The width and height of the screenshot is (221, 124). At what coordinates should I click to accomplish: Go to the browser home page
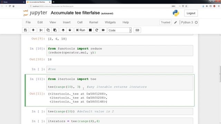[13, 6]
